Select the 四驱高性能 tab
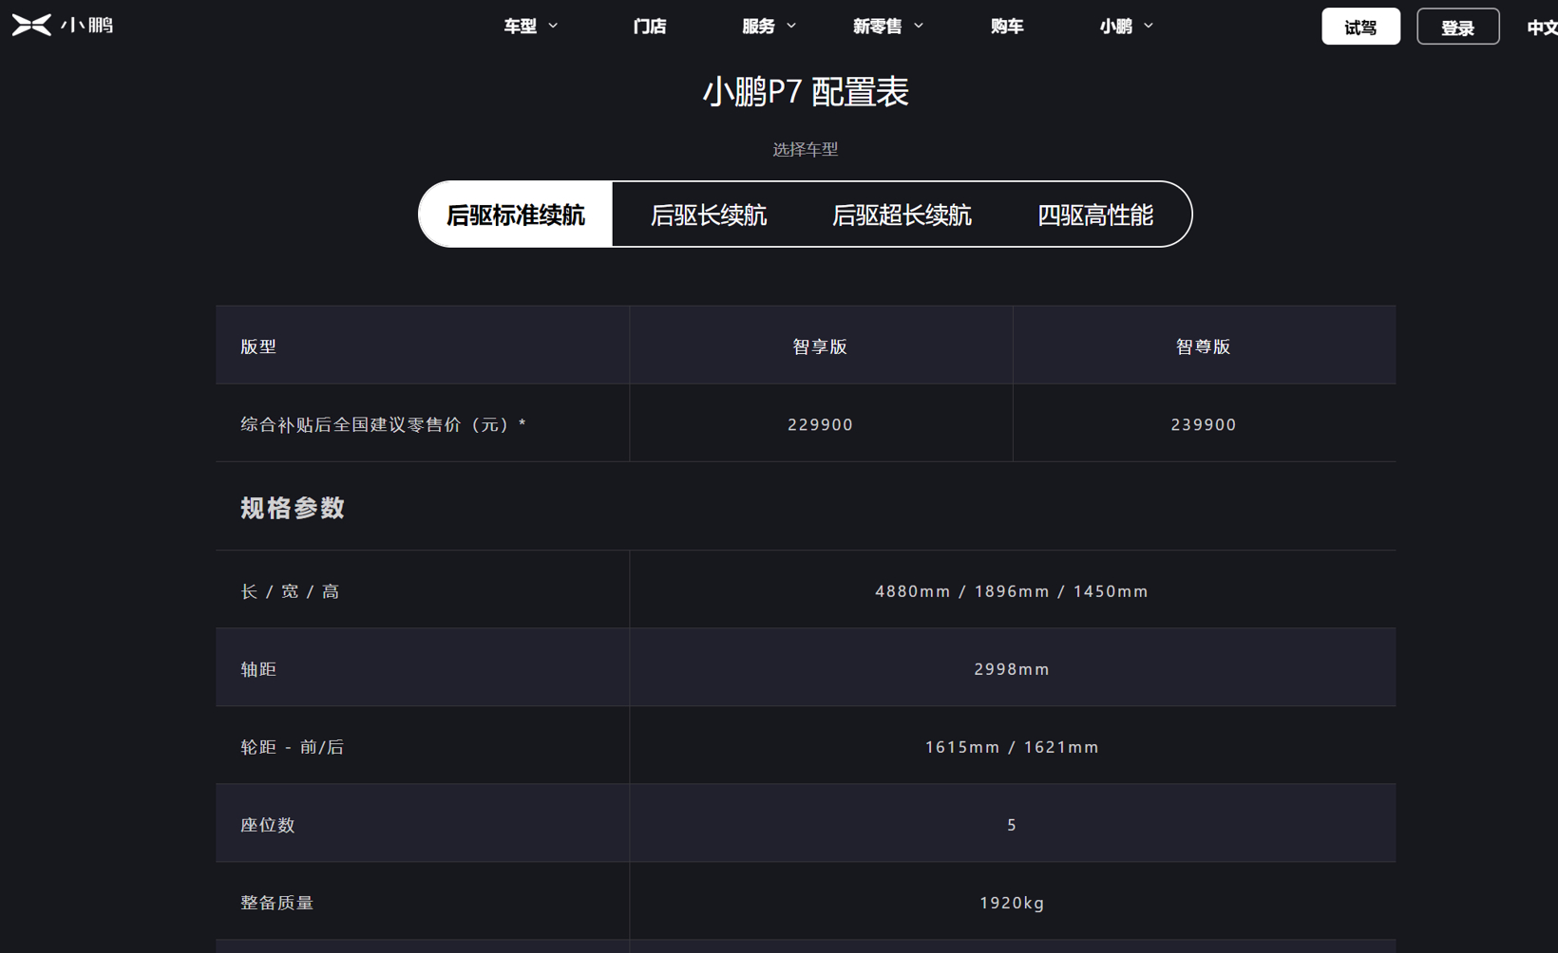This screenshot has width=1558, height=953. pos(1095,215)
